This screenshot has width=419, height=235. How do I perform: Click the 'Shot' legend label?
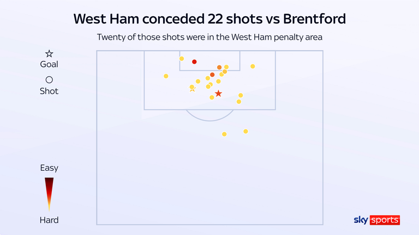(49, 91)
